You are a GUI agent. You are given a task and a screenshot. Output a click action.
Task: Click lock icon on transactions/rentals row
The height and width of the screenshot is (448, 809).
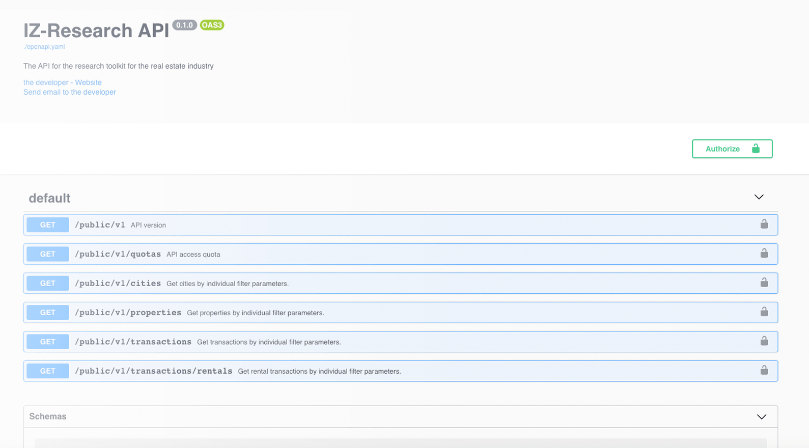[x=764, y=370]
